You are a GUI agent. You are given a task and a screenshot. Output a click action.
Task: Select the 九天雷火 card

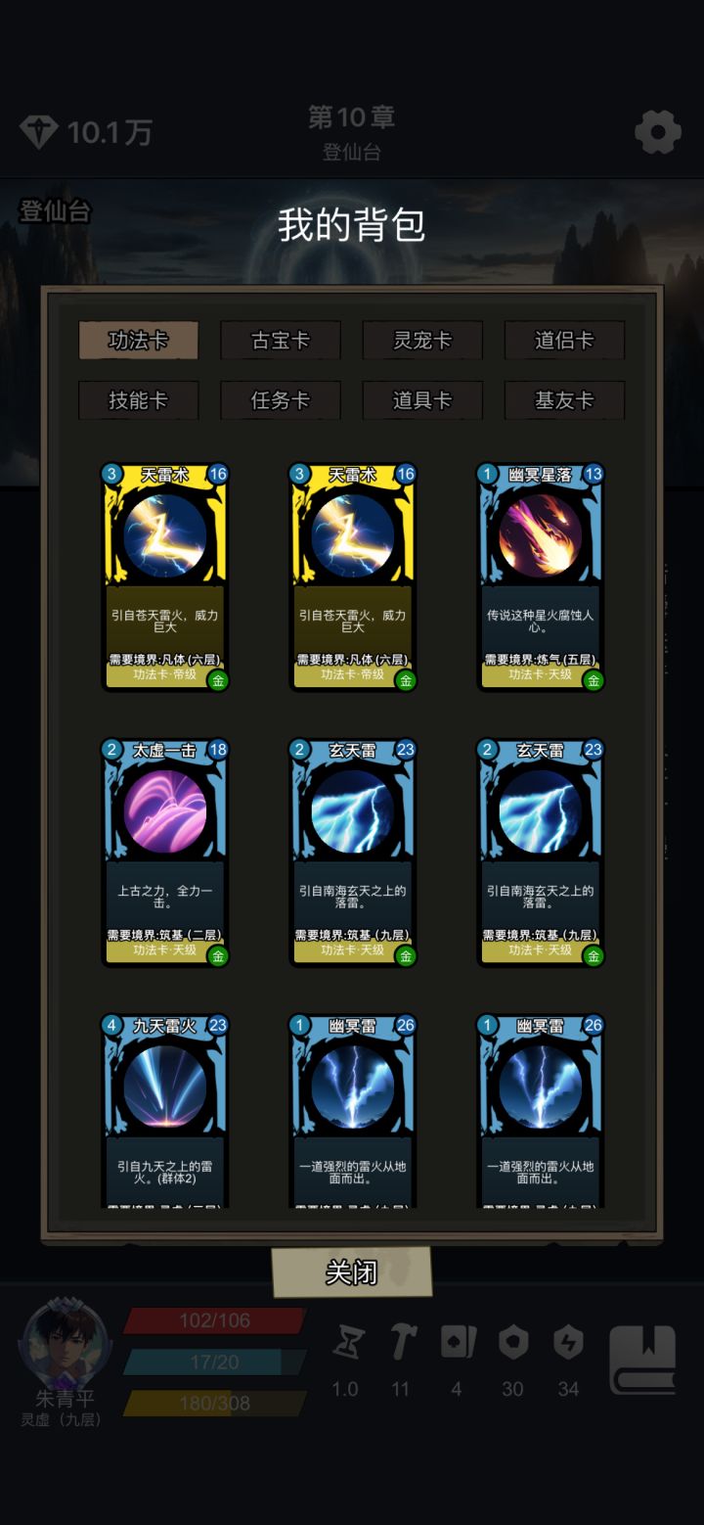click(165, 1110)
